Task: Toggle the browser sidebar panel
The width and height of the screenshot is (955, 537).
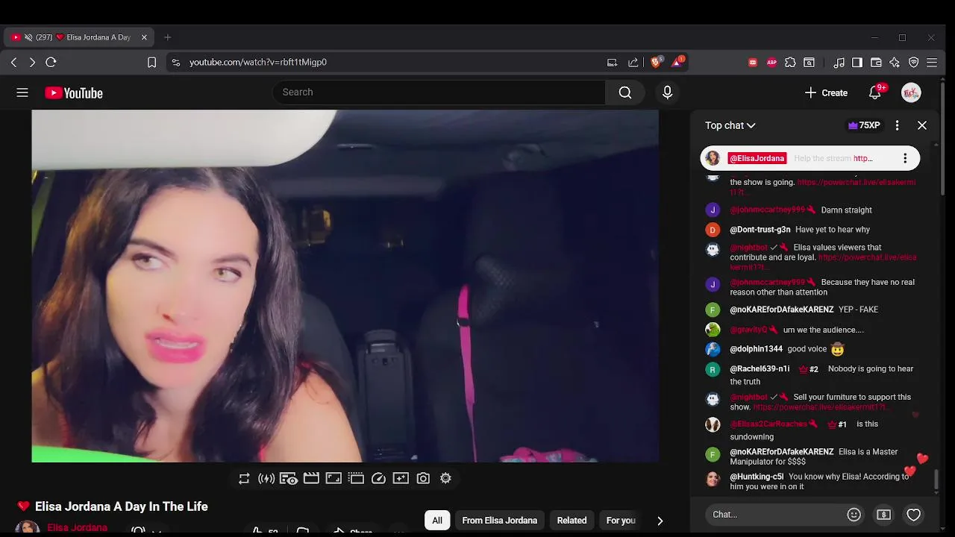Action: (857, 63)
